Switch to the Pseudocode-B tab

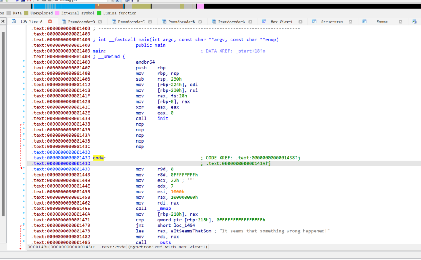click(181, 22)
